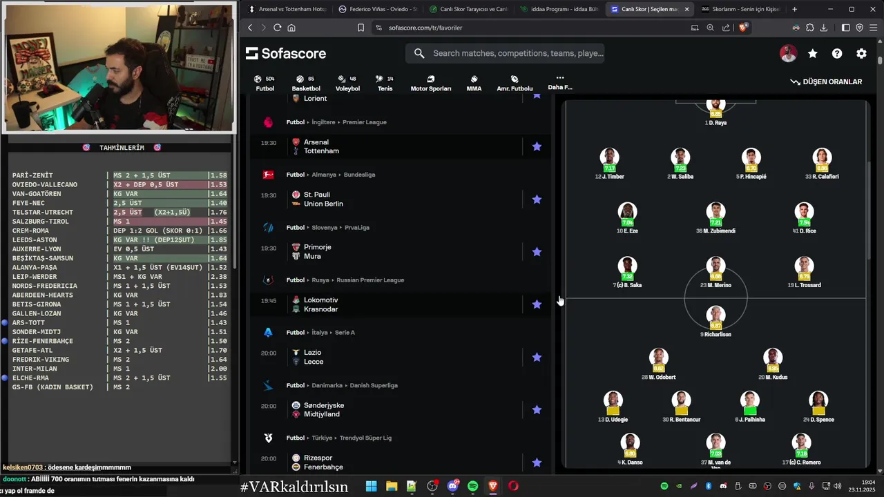This screenshot has height=497, width=884.
Task: Unfavorite the Lazio vs Lecce match
Action: (x=537, y=357)
